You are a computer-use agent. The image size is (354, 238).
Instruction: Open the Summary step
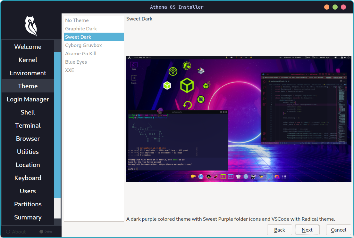pos(28,217)
